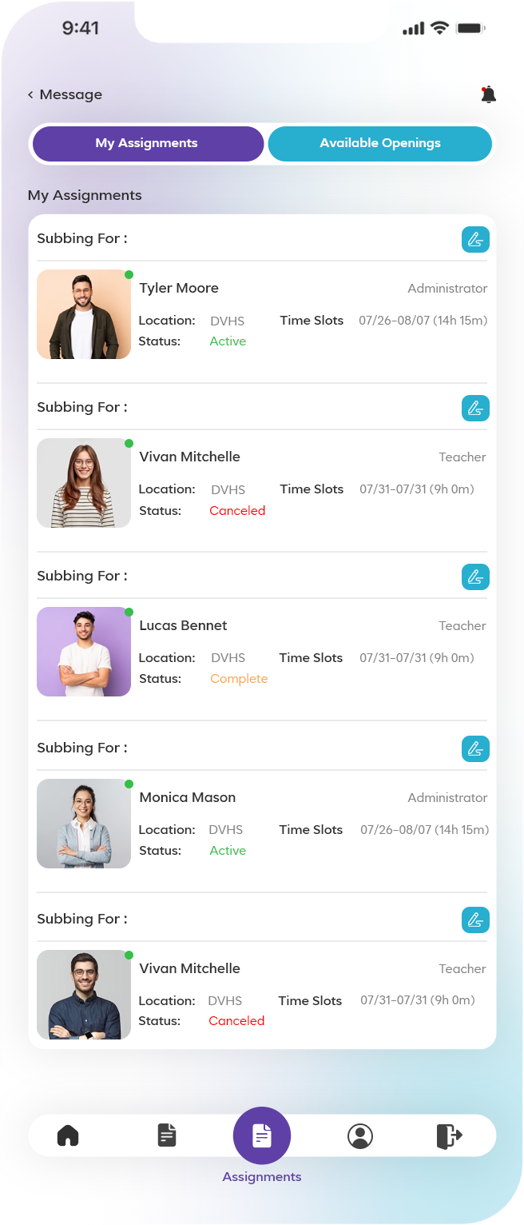This screenshot has height=1225, width=524.
Task: Open the notifications bell
Action: (489, 94)
